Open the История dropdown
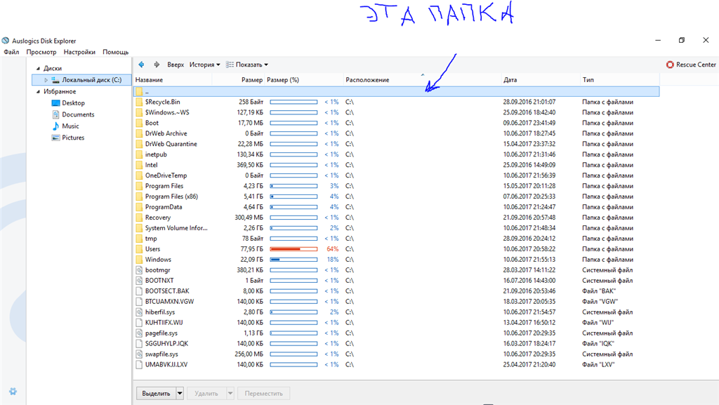The image size is (719, 405). click(204, 65)
